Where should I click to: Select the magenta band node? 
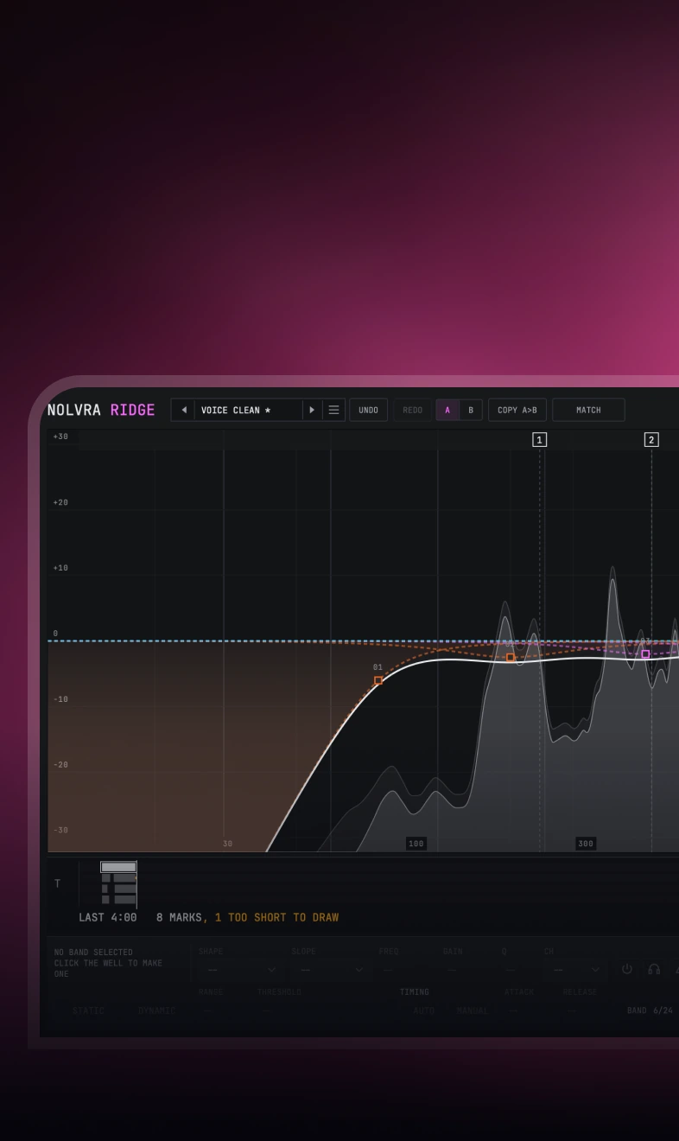[645, 653]
